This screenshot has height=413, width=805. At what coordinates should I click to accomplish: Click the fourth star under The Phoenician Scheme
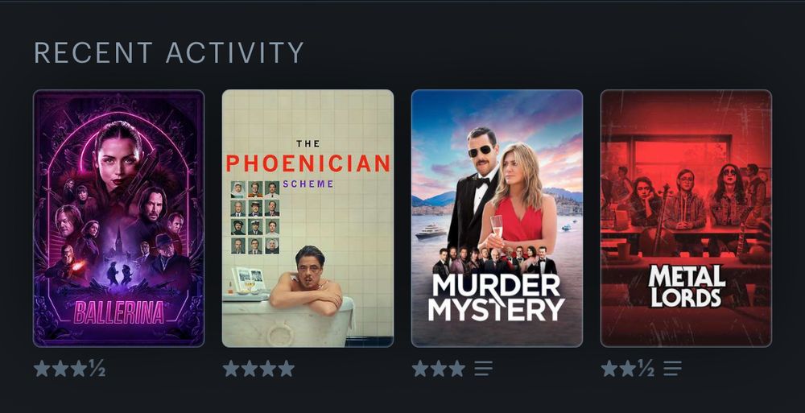(286, 368)
